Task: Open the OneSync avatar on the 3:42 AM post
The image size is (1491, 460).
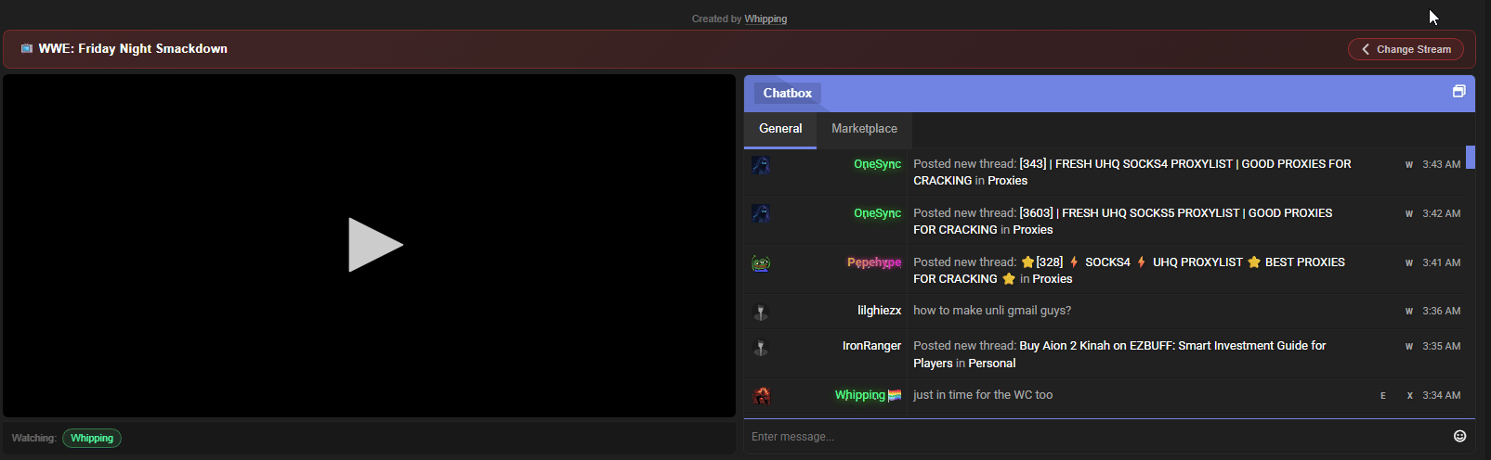Action: [x=761, y=213]
